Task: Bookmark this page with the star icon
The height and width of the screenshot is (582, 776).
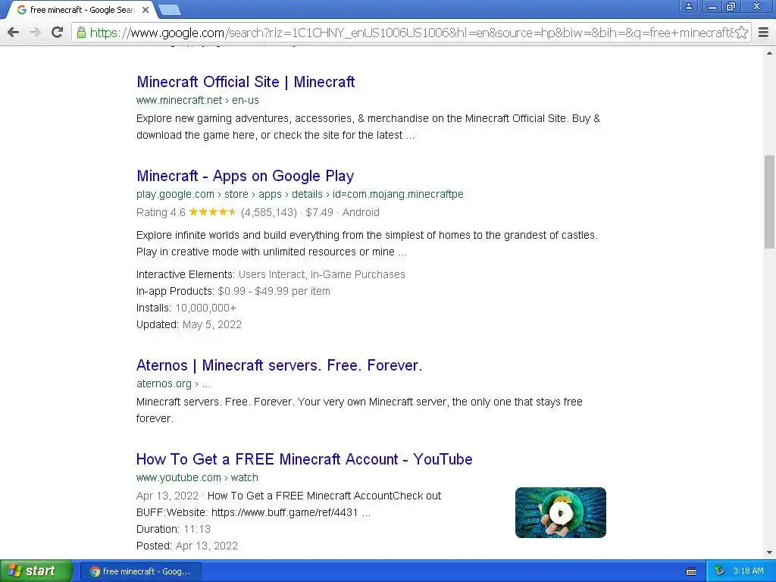Action: 741,33
